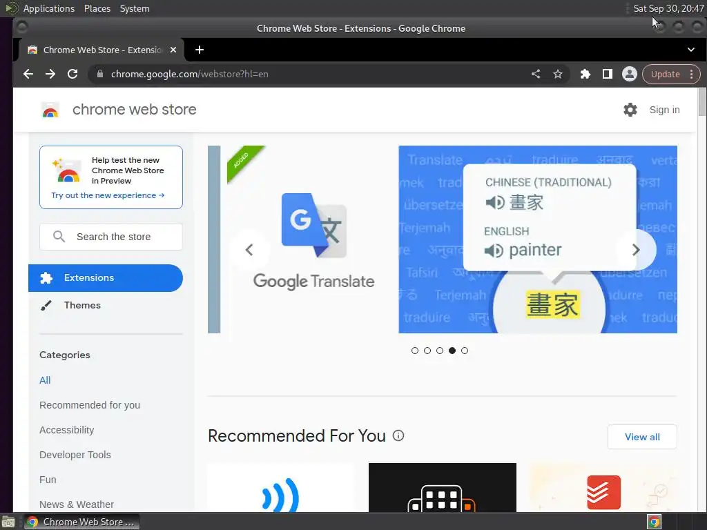This screenshot has height=530, width=707.
Task: Select the fourth carousel dot
Action: 452,351
